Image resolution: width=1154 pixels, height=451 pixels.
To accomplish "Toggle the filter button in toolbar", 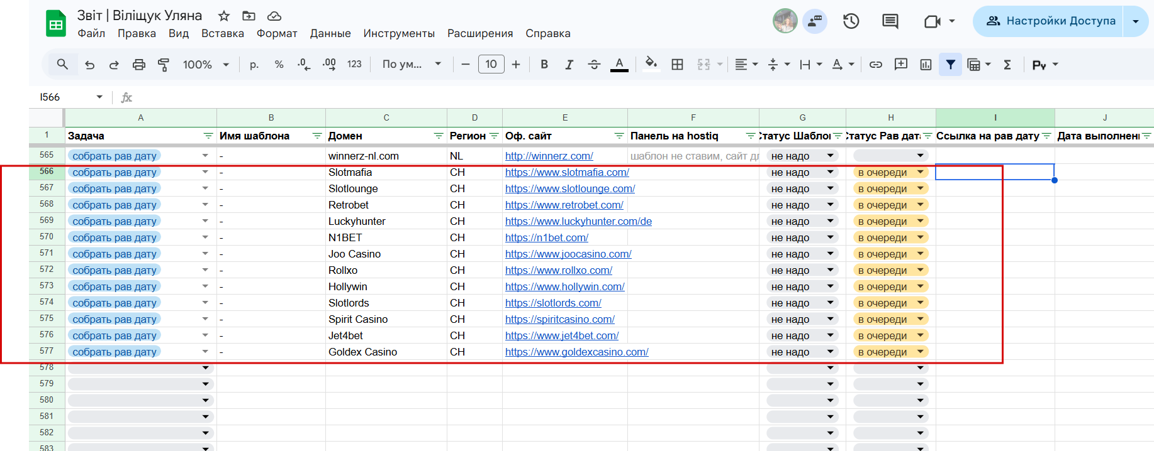I will click(x=951, y=64).
